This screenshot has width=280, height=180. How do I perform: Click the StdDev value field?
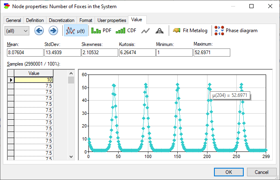click(x=62, y=53)
